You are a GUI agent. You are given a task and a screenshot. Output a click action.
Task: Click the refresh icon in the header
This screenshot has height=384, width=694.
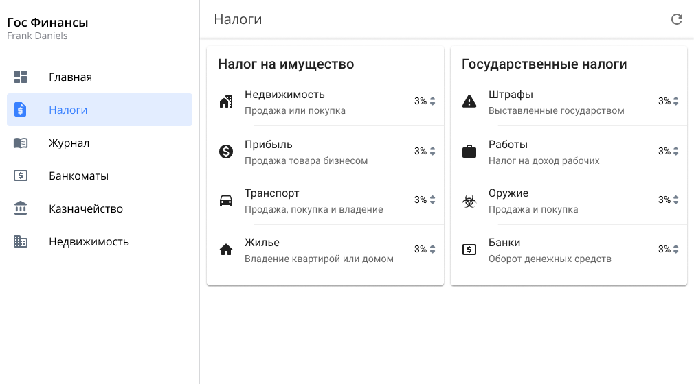(x=677, y=19)
